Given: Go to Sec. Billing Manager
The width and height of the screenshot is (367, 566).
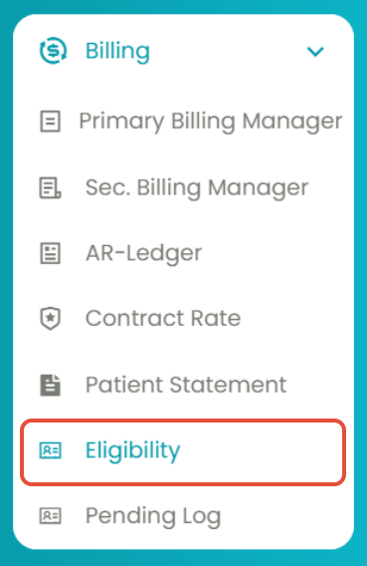Looking at the screenshot, I should pyautogui.click(x=197, y=187).
